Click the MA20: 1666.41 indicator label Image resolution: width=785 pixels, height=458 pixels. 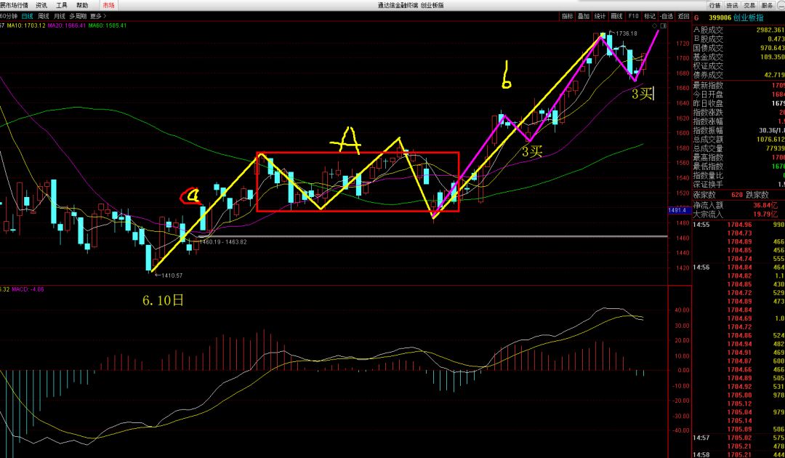click(67, 25)
